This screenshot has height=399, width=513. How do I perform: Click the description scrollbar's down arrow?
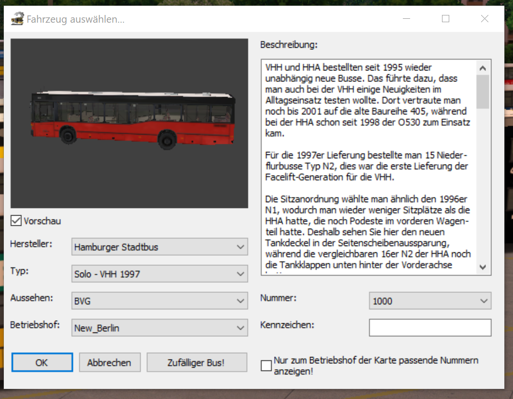483,267
